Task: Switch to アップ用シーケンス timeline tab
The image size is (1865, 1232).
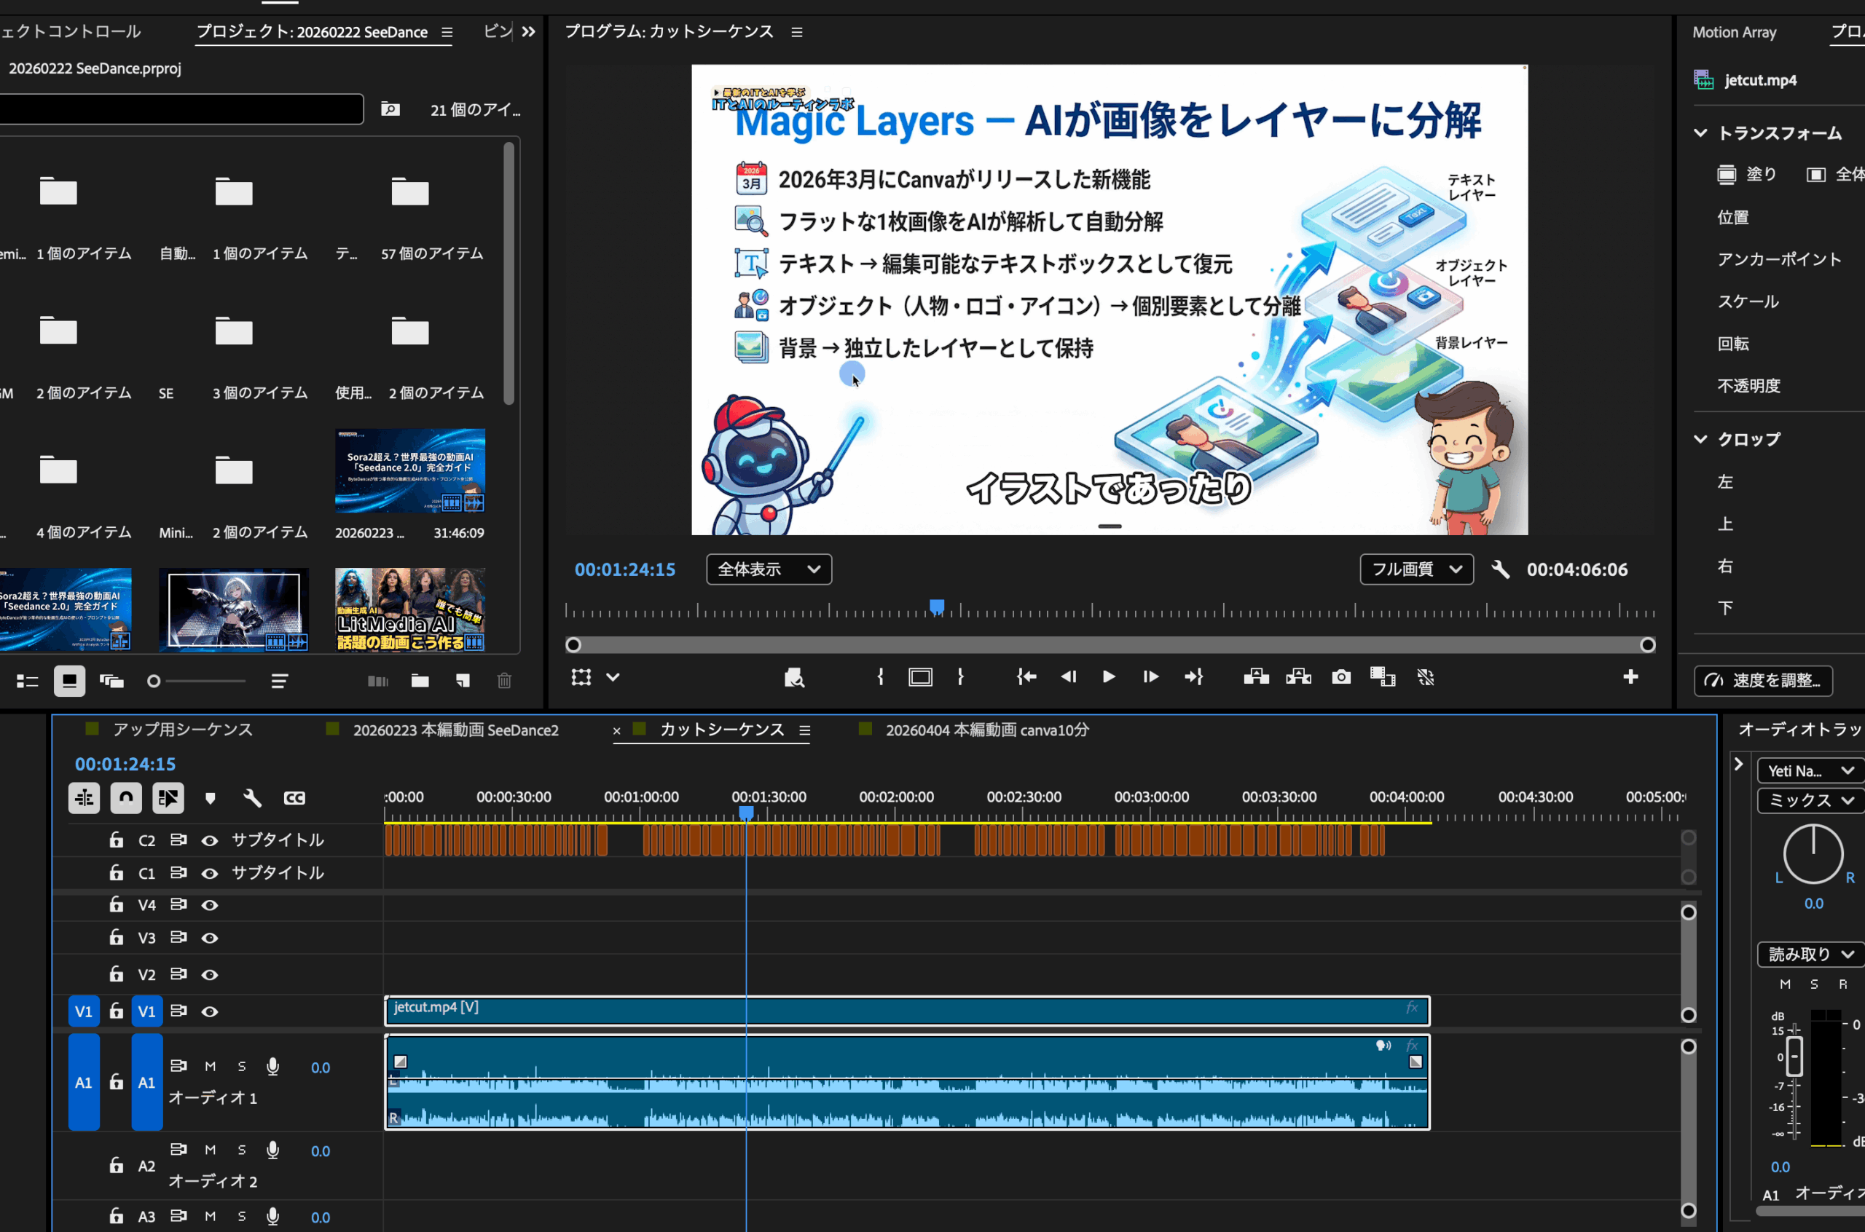Action: point(182,730)
